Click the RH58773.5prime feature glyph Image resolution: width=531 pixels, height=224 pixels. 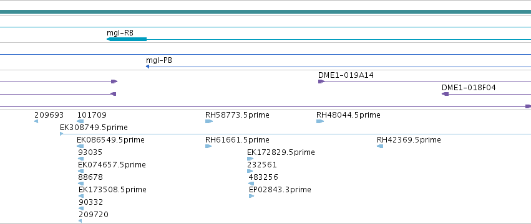coord(208,121)
